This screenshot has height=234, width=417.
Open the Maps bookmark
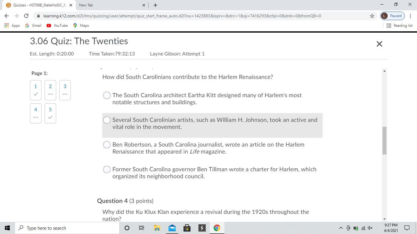[x=81, y=26]
